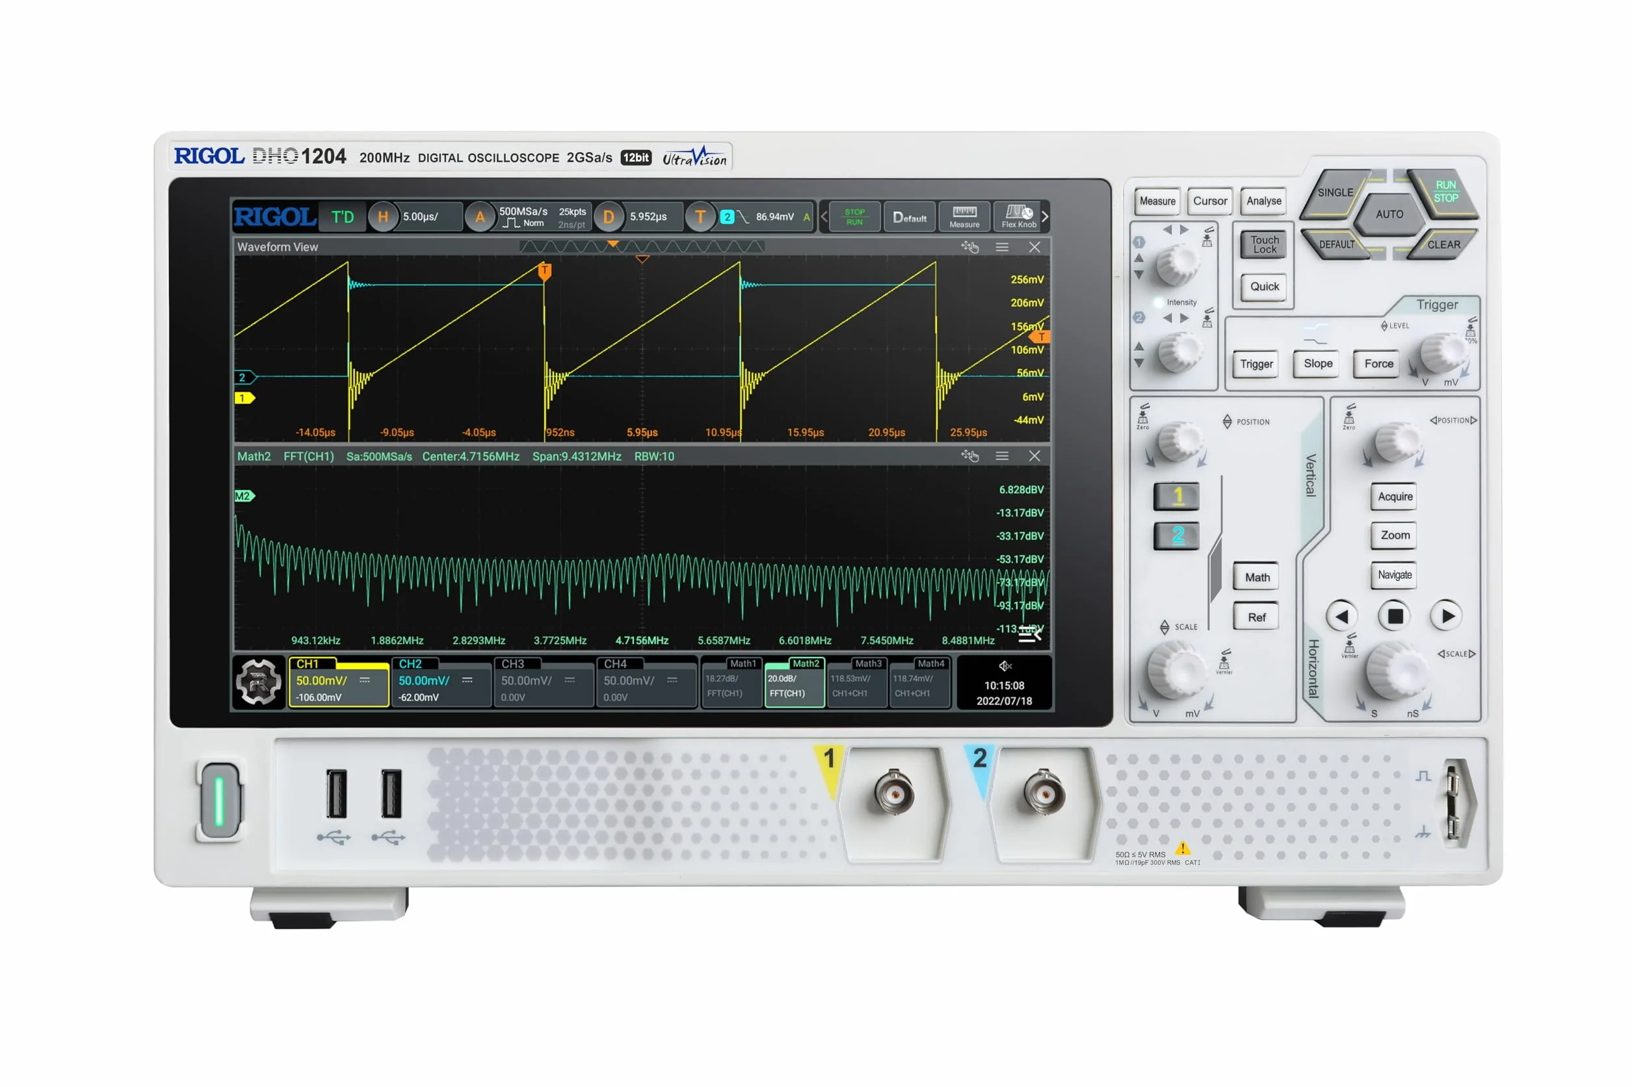Push the CLEAR key
This screenshot has height=1087, width=1632.
coord(1443,244)
